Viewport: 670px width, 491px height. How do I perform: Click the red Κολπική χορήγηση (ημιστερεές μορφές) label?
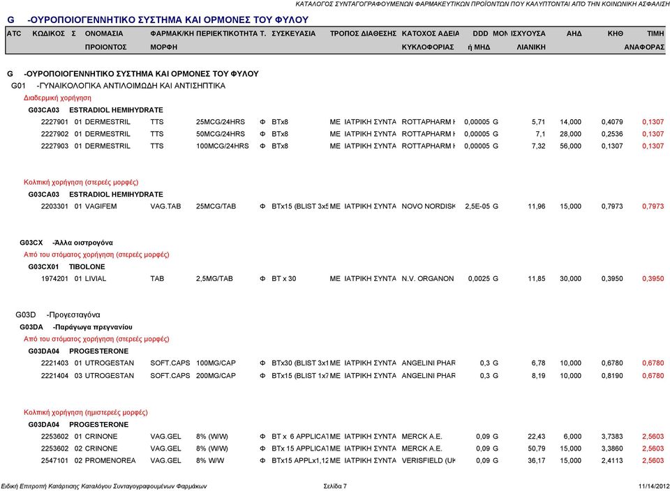85,412
